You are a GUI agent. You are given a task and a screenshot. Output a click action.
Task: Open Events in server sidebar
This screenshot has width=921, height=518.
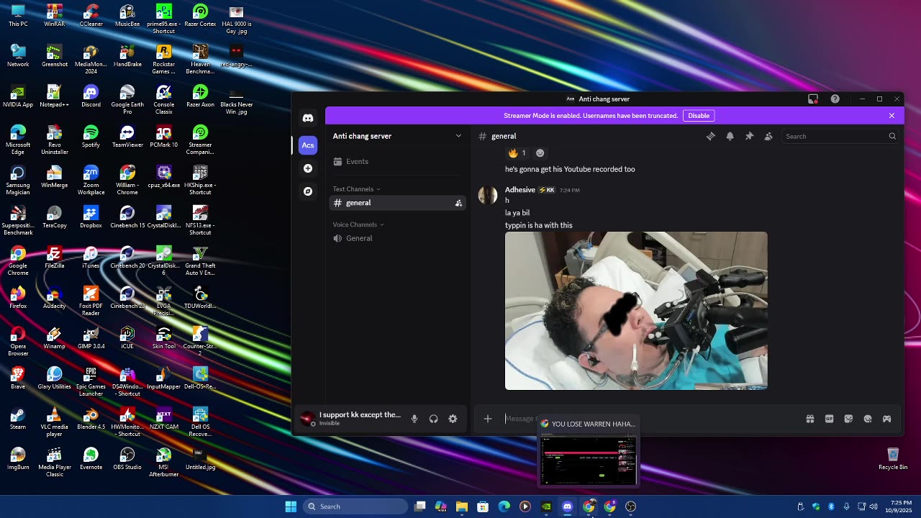point(397,162)
